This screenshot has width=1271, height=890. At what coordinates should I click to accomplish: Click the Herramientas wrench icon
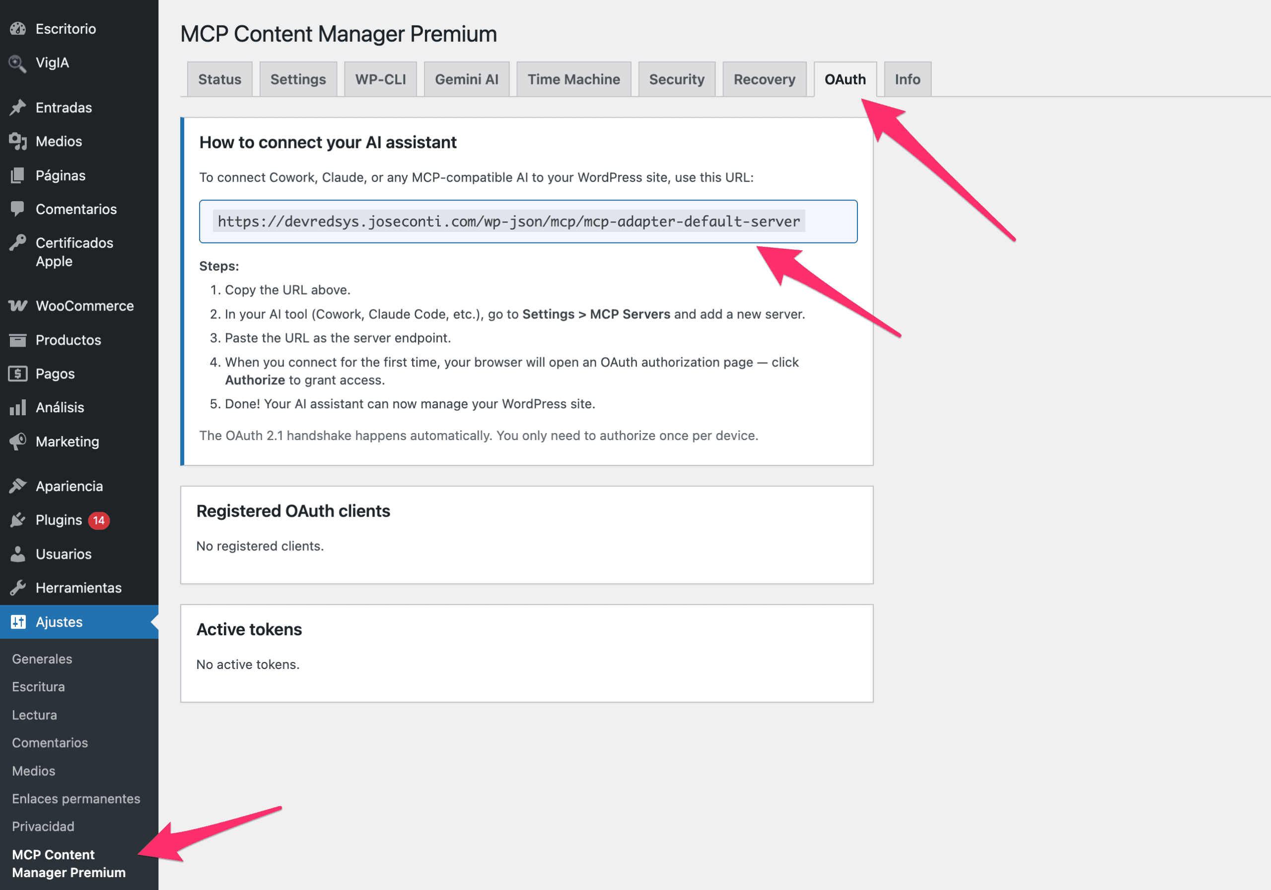[x=18, y=588]
